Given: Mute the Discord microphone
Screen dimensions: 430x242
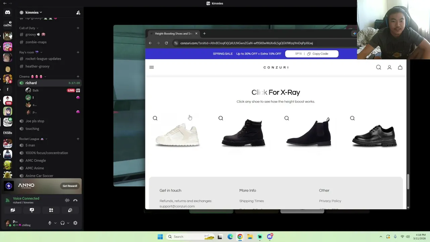Looking at the screenshot, I should (50, 223).
